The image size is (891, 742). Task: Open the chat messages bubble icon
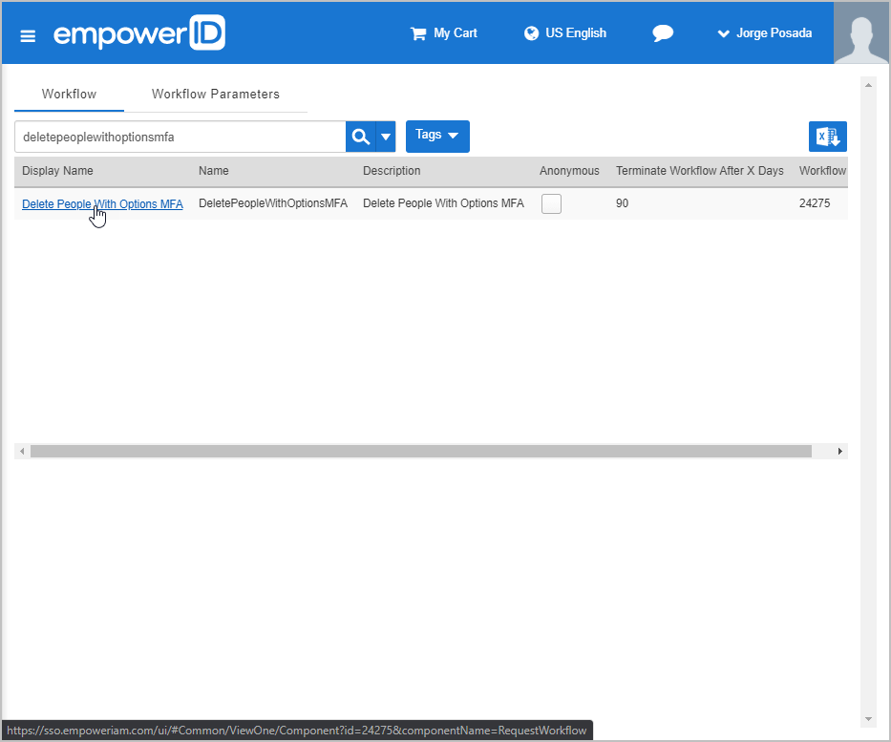coord(663,32)
